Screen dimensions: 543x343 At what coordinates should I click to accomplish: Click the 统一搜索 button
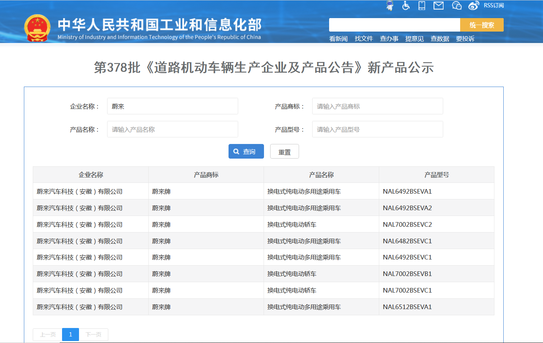(482, 25)
